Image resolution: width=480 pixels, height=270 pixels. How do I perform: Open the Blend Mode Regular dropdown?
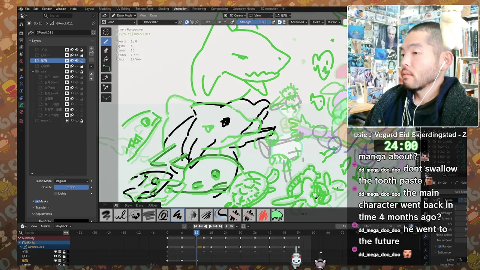tap(71, 181)
